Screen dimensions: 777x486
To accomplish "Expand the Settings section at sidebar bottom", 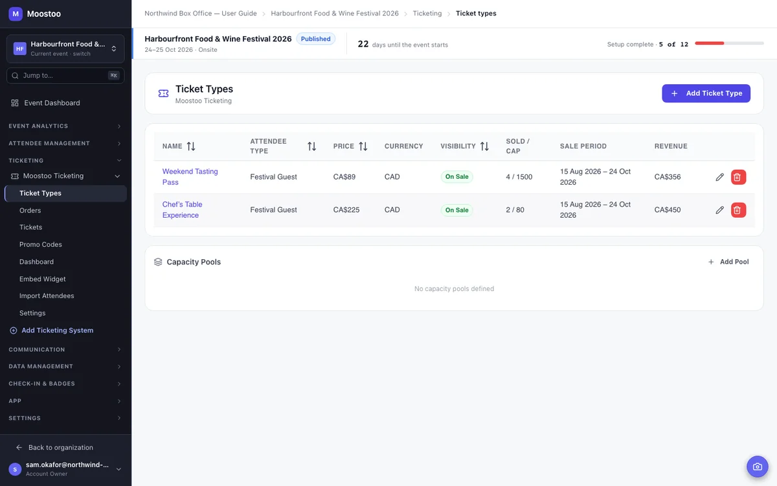I will pos(65,419).
